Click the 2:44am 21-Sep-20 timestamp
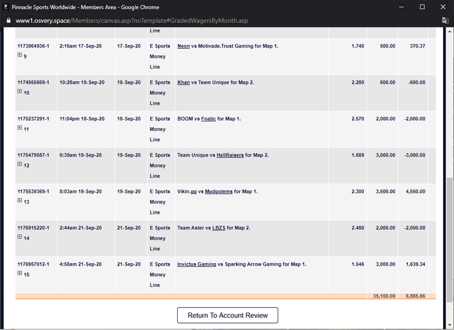Screen dimensions: 454x330 coord(80,228)
